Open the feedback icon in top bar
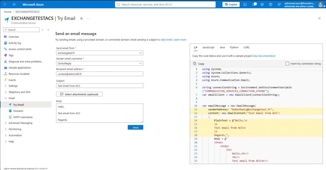The width and height of the screenshot is (326, 170). [x=279, y=4]
